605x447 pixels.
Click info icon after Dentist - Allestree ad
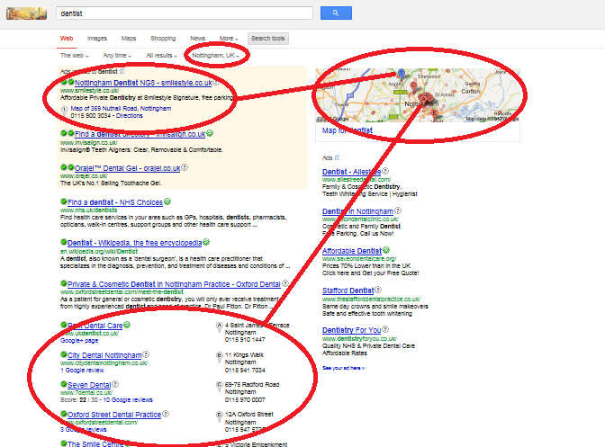click(x=385, y=170)
